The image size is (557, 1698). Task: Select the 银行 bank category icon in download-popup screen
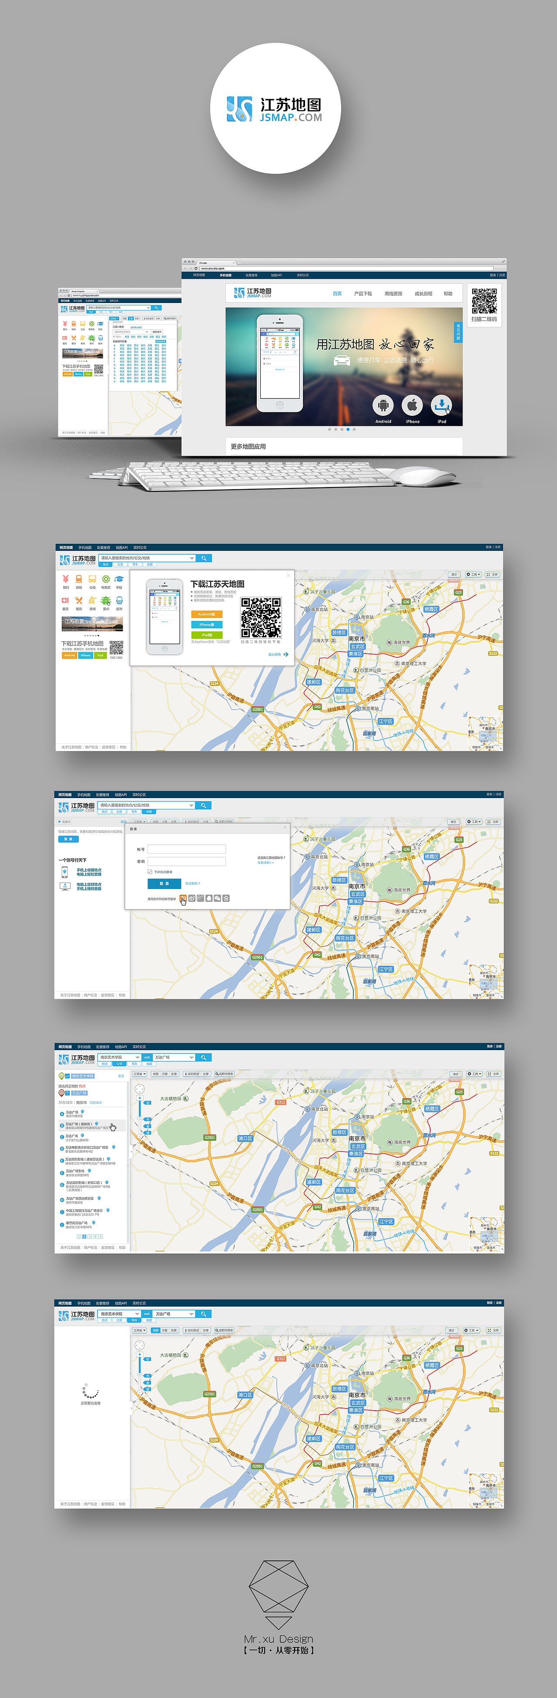(65, 579)
